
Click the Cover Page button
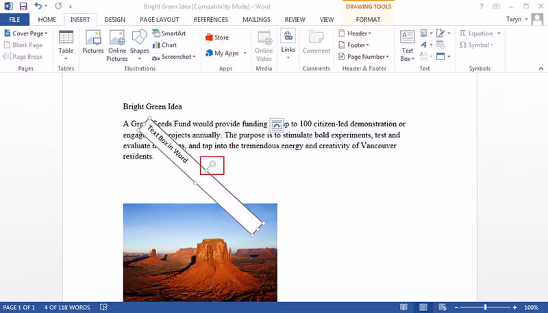[26, 33]
